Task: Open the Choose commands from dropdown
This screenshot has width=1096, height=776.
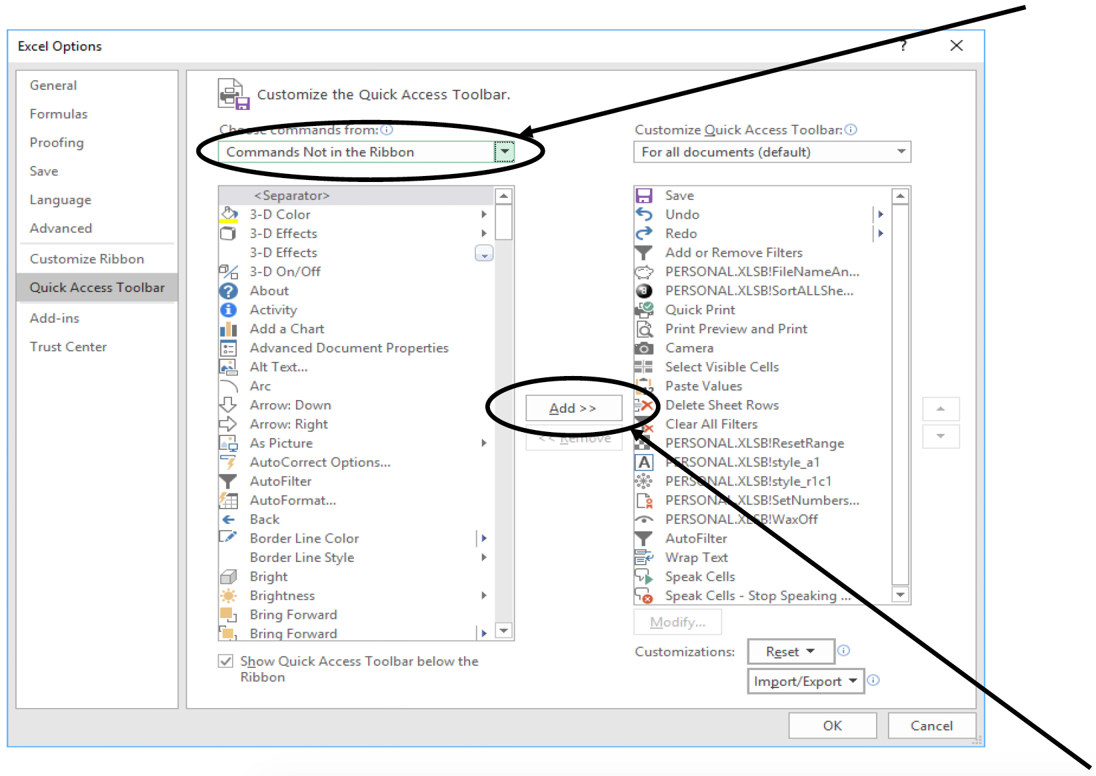Action: pyautogui.click(x=505, y=152)
